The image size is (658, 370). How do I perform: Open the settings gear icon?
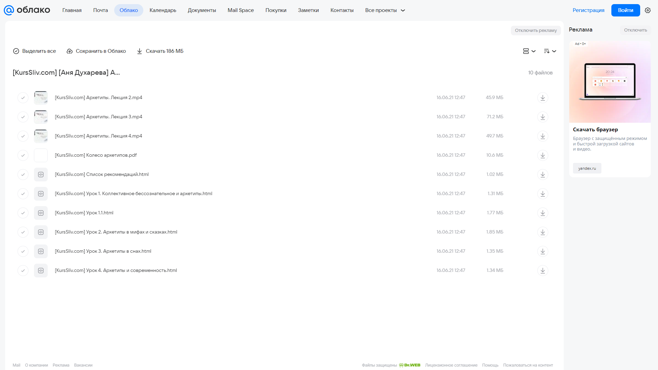tap(647, 10)
